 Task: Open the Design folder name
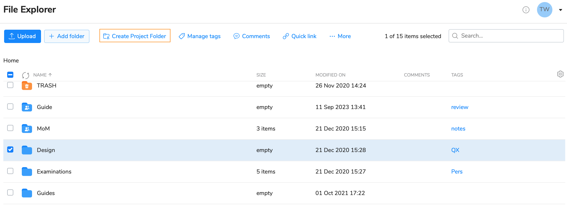46,150
